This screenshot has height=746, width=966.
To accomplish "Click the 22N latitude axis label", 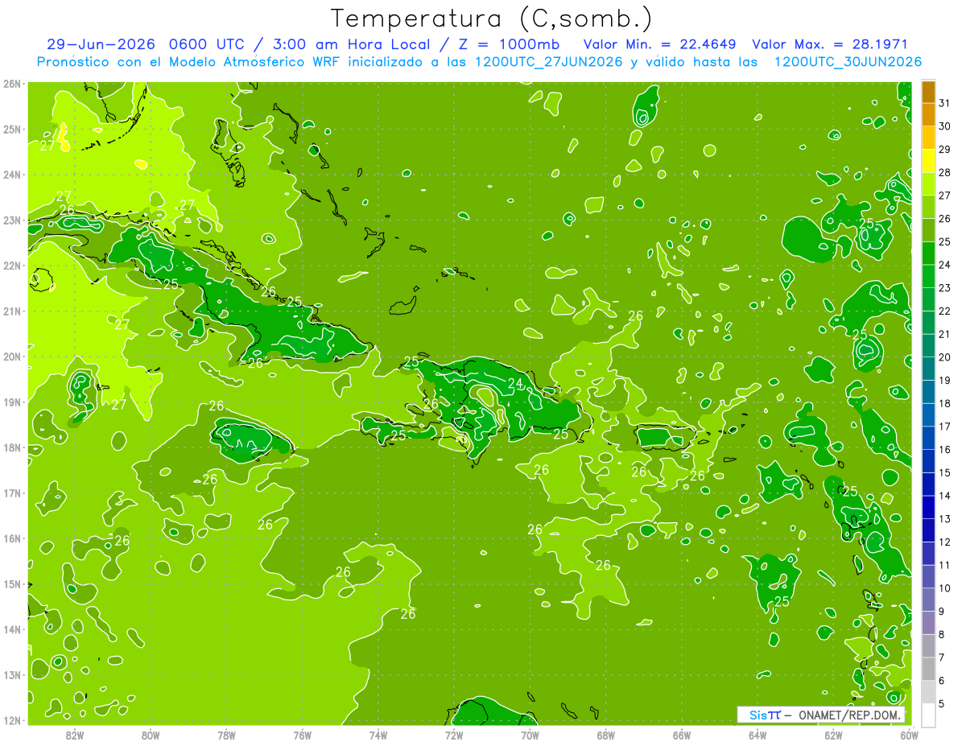I will [x=12, y=266].
